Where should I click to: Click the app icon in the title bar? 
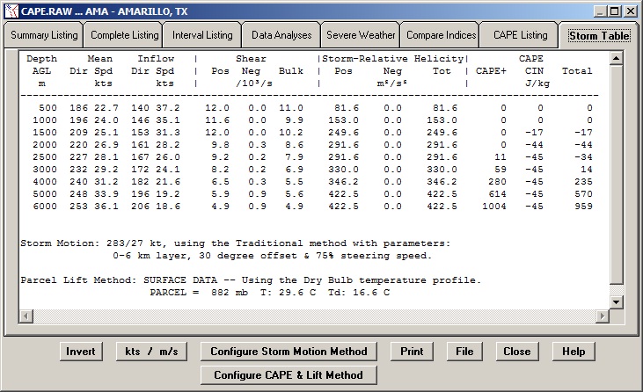(12, 11)
